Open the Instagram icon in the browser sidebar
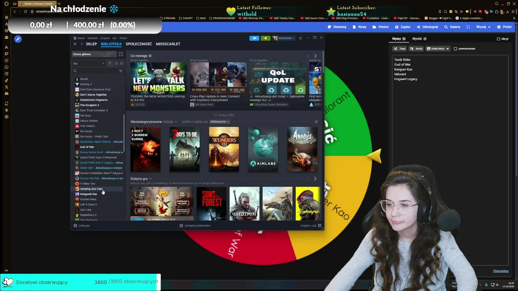 tap(6, 74)
